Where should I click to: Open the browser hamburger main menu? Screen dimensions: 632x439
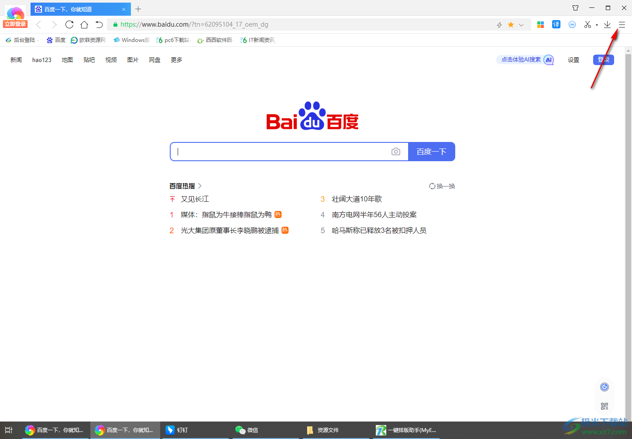(622, 25)
